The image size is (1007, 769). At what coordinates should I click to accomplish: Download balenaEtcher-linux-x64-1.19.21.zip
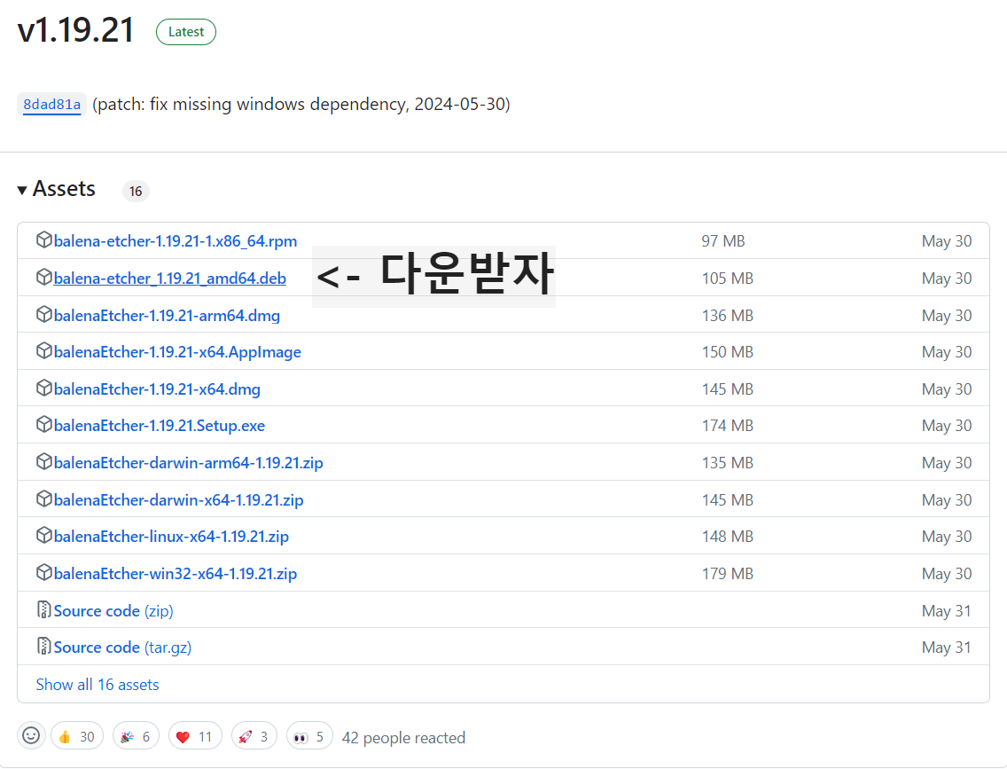pyautogui.click(x=171, y=537)
